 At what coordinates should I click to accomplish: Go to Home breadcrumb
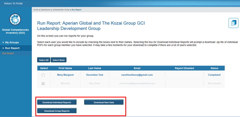click(36, 10)
